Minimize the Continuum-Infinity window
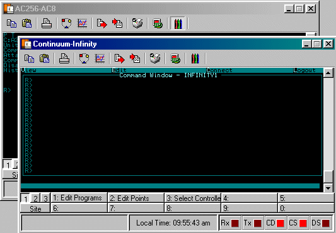336x233 pixels. (x=306, y=44)
